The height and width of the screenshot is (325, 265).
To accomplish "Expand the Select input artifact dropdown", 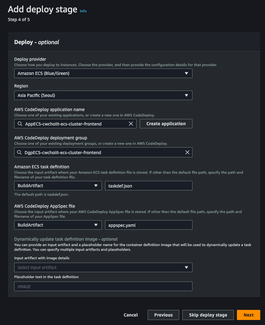I will [x=103, y=267].
